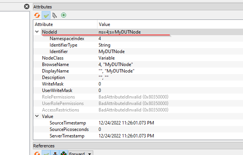Collapse the Value attribute group

click(37, 116)
